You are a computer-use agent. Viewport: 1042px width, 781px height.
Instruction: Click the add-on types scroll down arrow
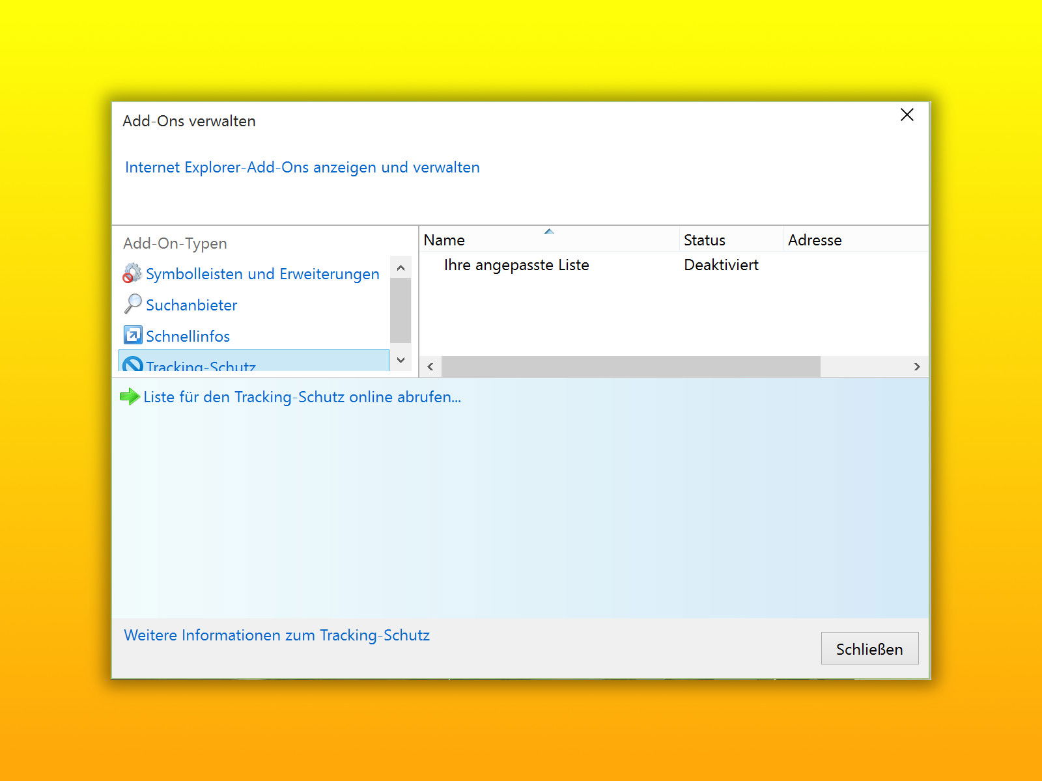401,360
